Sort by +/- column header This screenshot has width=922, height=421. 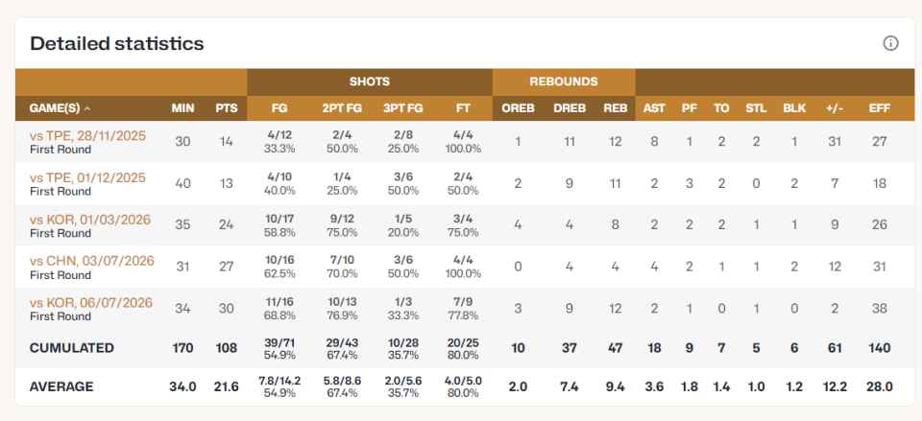coord(834,108)
